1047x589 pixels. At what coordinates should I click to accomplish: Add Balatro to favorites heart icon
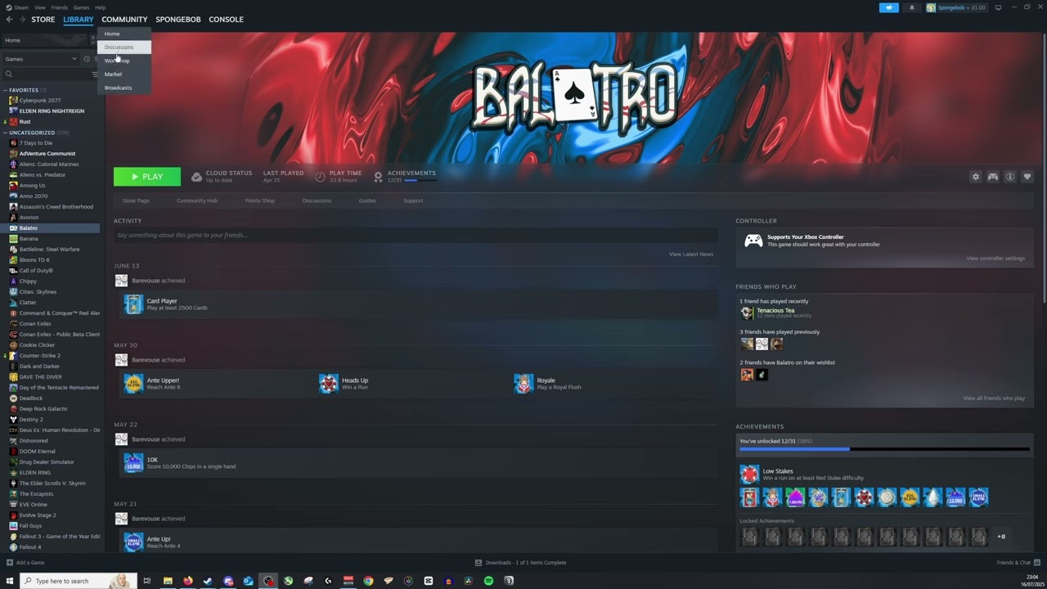pyautogui.click(x=1027, y=177)
